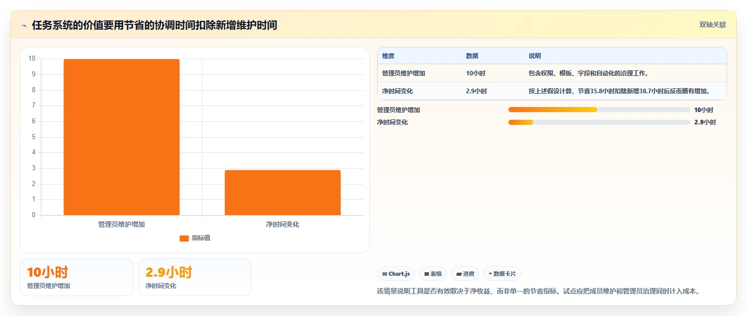Click the 净时间变化 x-axis label
This screenshot has height=316, width=747.
[283, 224]
